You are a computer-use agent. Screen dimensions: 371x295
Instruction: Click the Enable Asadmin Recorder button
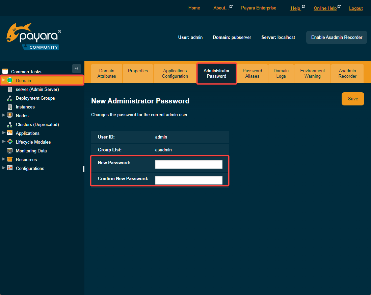(337, 37)
